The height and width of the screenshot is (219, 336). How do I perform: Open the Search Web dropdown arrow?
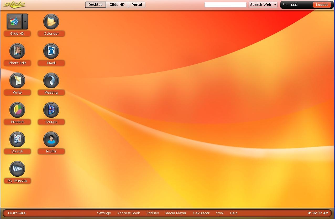click(275, 5)
